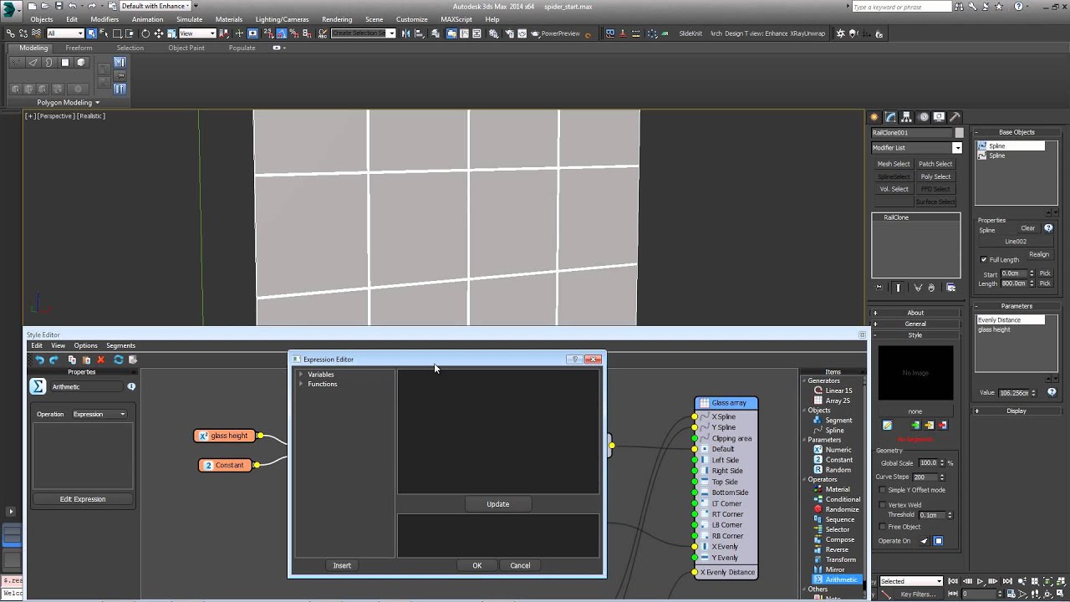The image size is (1070, 602).
Task: Click info icon beside Arithmetic name field
Action: 131,386
